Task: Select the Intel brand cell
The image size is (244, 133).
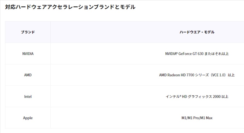Action: pyautogui.click(x=28, y=97)
